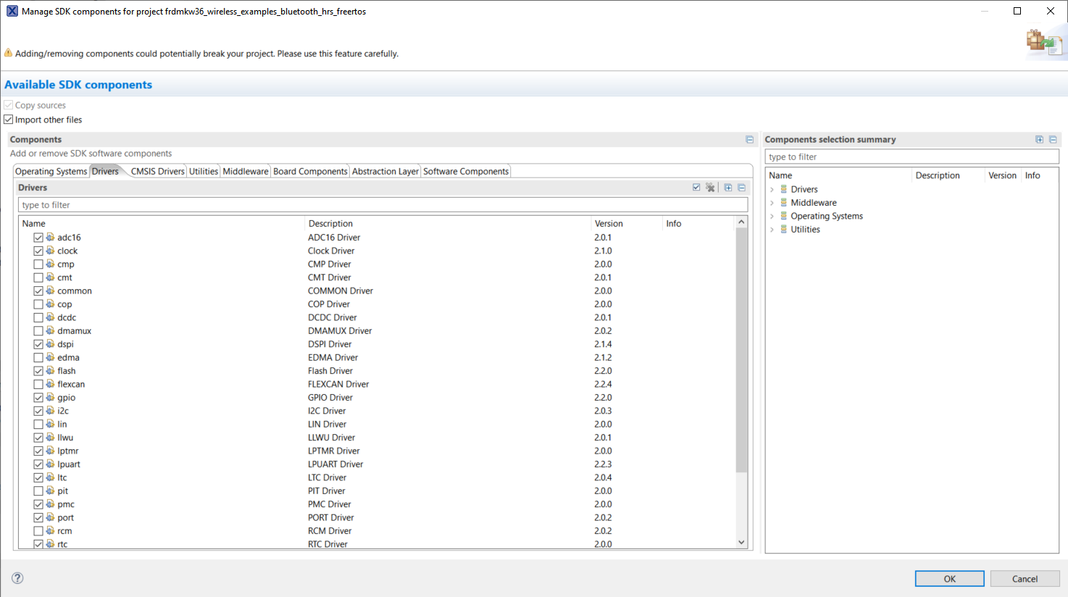Viewport: 1068px width, 597px height.
Task: Disable the gpio driver checkbox
Action: pos(38,398)
